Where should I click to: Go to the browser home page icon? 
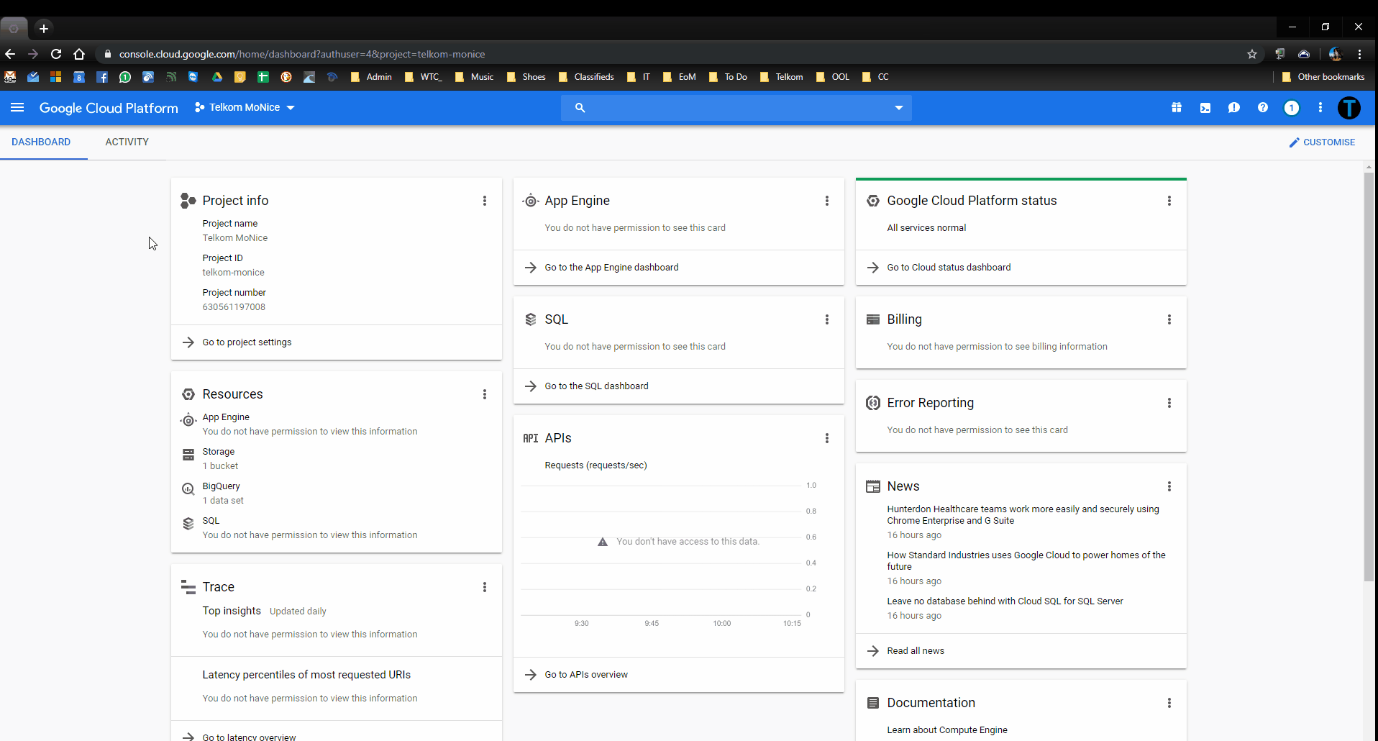pos(79,54)
